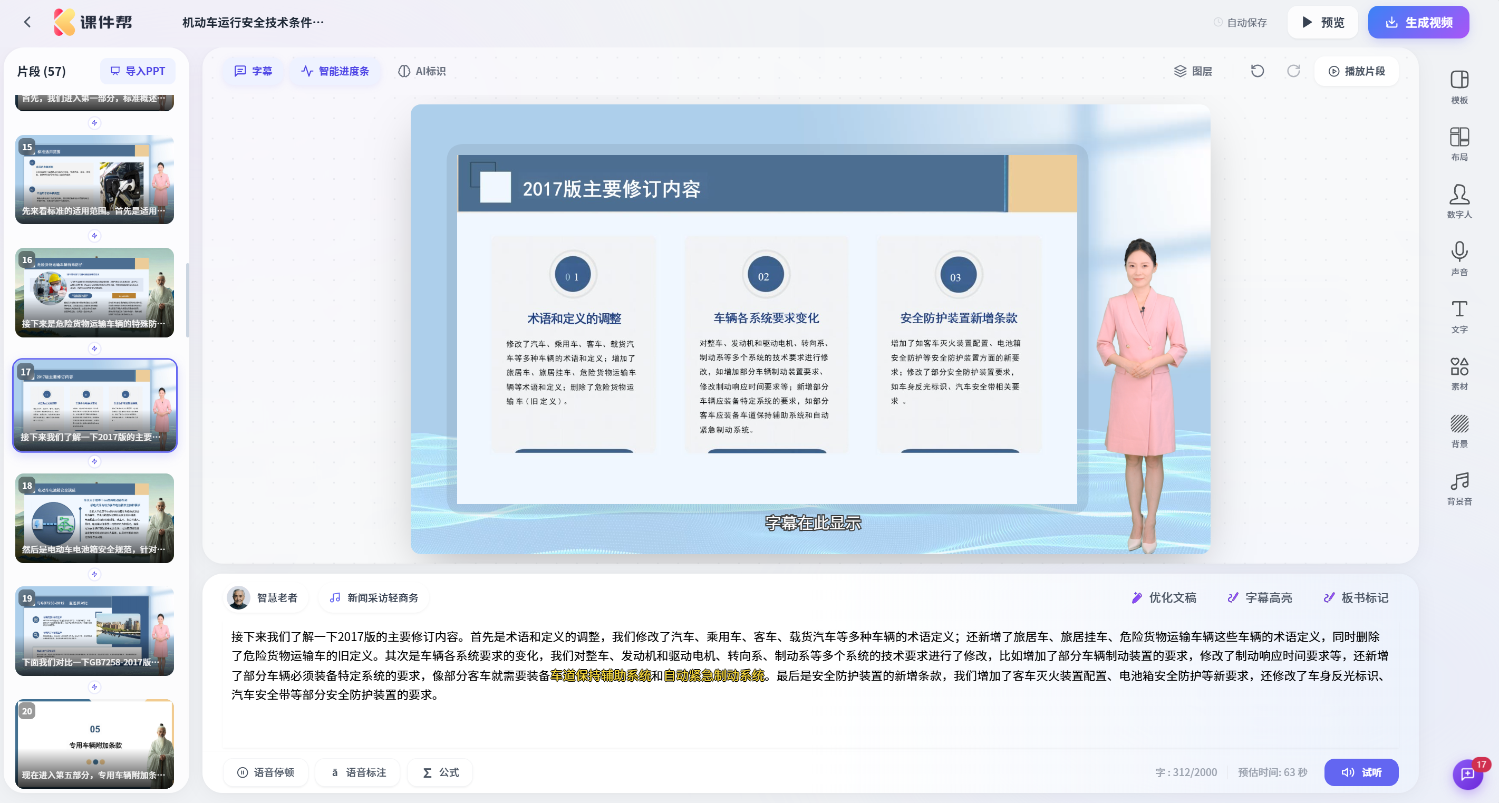Toggle the 字幕 subtitles option
Screen dimensions: 1499x803
[253, 71]
